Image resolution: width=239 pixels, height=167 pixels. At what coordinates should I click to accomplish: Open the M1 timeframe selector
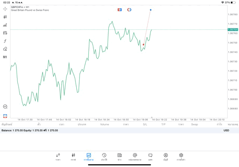[5, 57]
